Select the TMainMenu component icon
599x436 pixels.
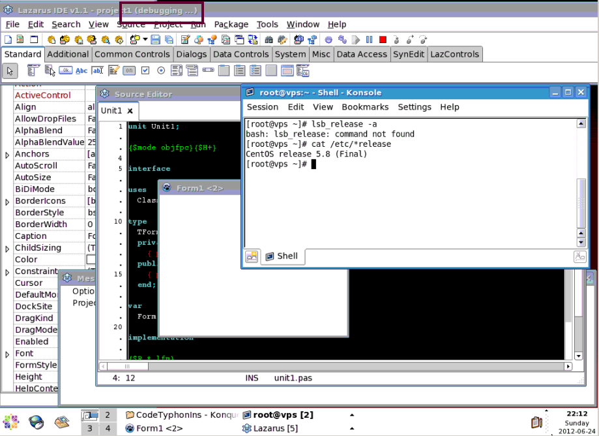click(34, 70)
